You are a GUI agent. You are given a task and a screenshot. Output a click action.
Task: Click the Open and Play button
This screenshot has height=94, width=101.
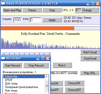[12, 10]
